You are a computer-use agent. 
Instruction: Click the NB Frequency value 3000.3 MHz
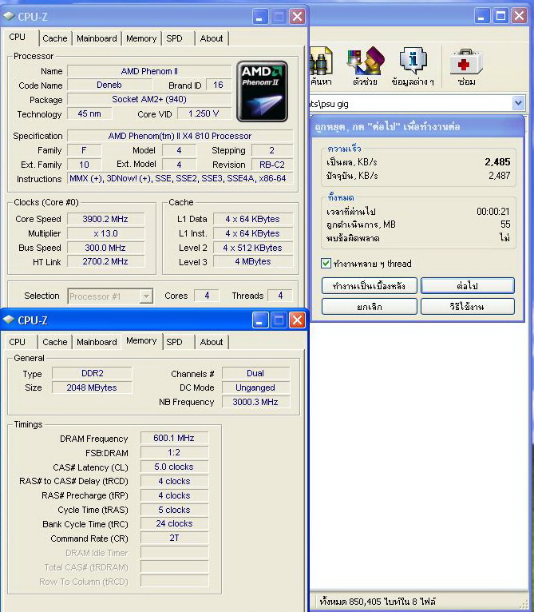pos(255,402)
